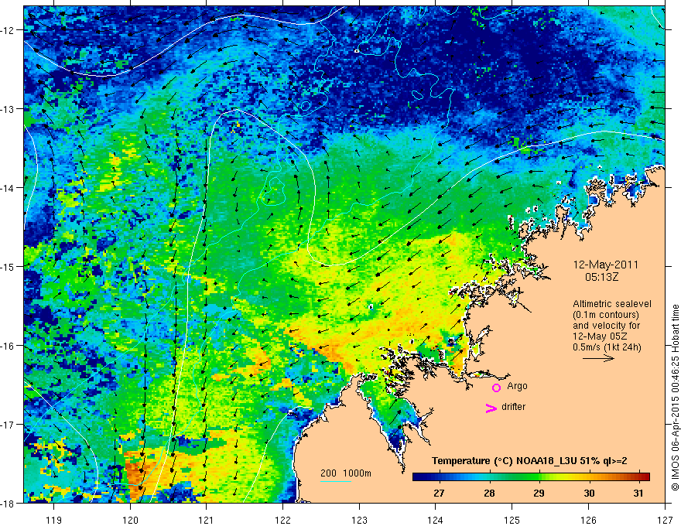Click the colorbar tick label 31
This screenshot has height=526, width=681.
638,493
